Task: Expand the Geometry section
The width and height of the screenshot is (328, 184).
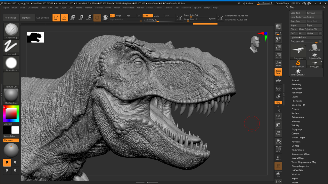Action: tap(296, 84)
